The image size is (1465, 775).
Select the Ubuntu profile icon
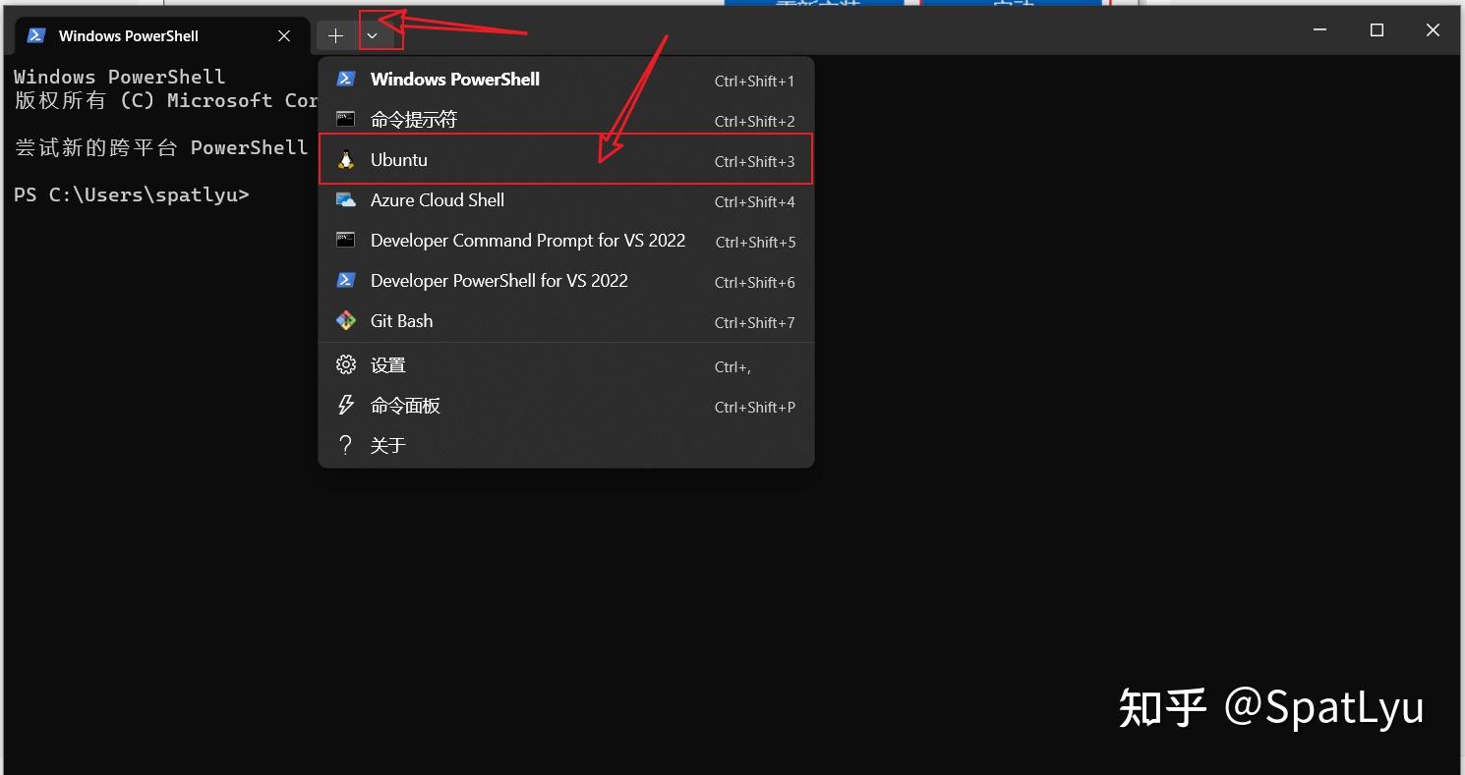[x=345, y=159]
